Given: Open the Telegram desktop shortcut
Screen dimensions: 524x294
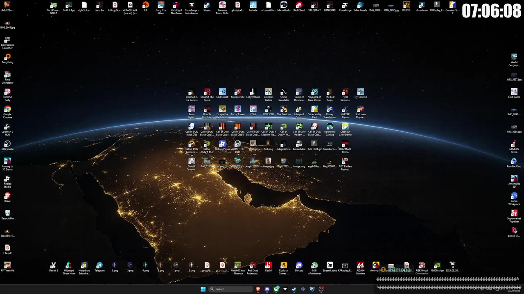Looking at the screenshot, I should 99,267.
